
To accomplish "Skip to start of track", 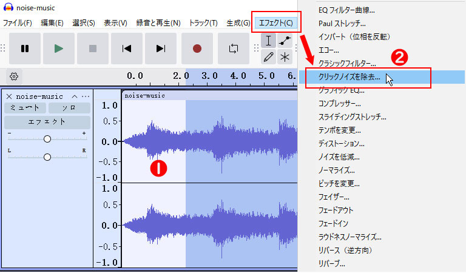I will coord(127,49).
